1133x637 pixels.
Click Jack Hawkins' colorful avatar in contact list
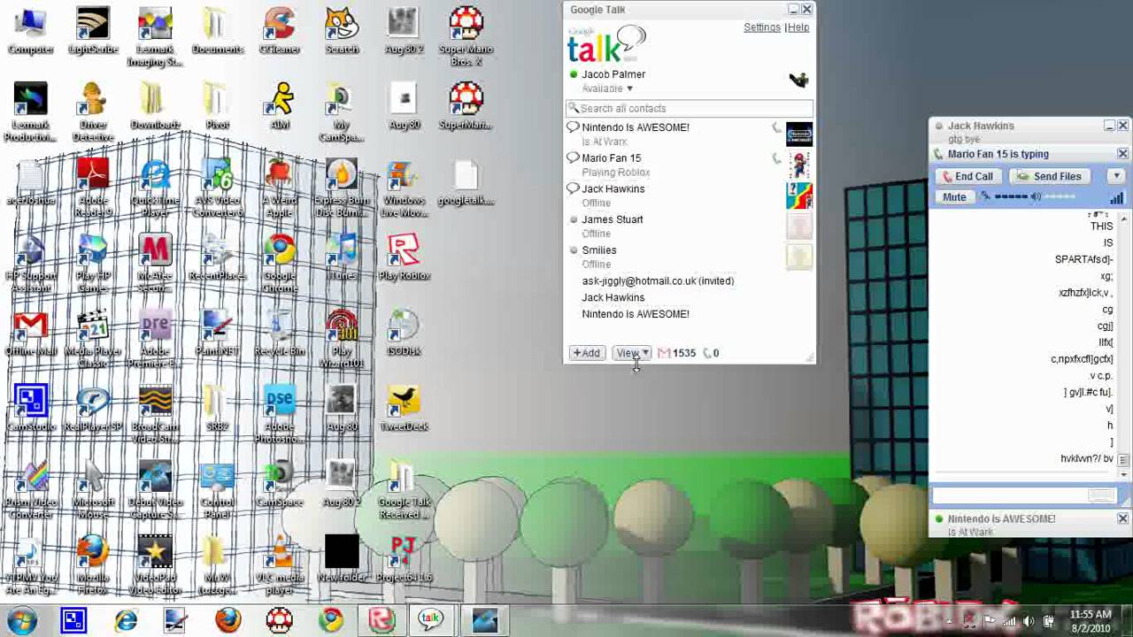(x=798, y=196)
